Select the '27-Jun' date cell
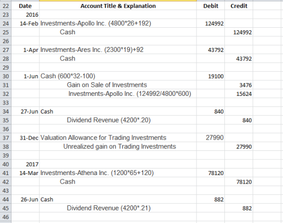283x223 pixels. (x=25, y=111)
